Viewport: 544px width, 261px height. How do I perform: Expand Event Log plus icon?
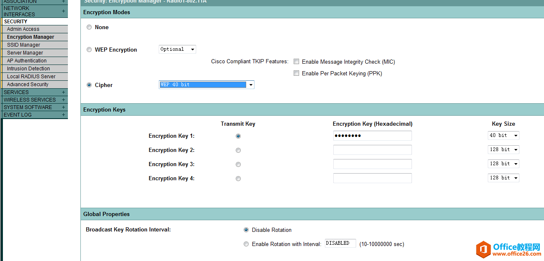pos(63,115)
